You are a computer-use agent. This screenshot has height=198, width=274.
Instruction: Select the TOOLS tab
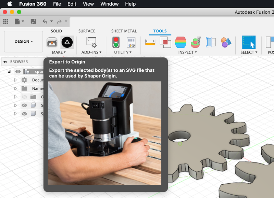pos(160,31)
